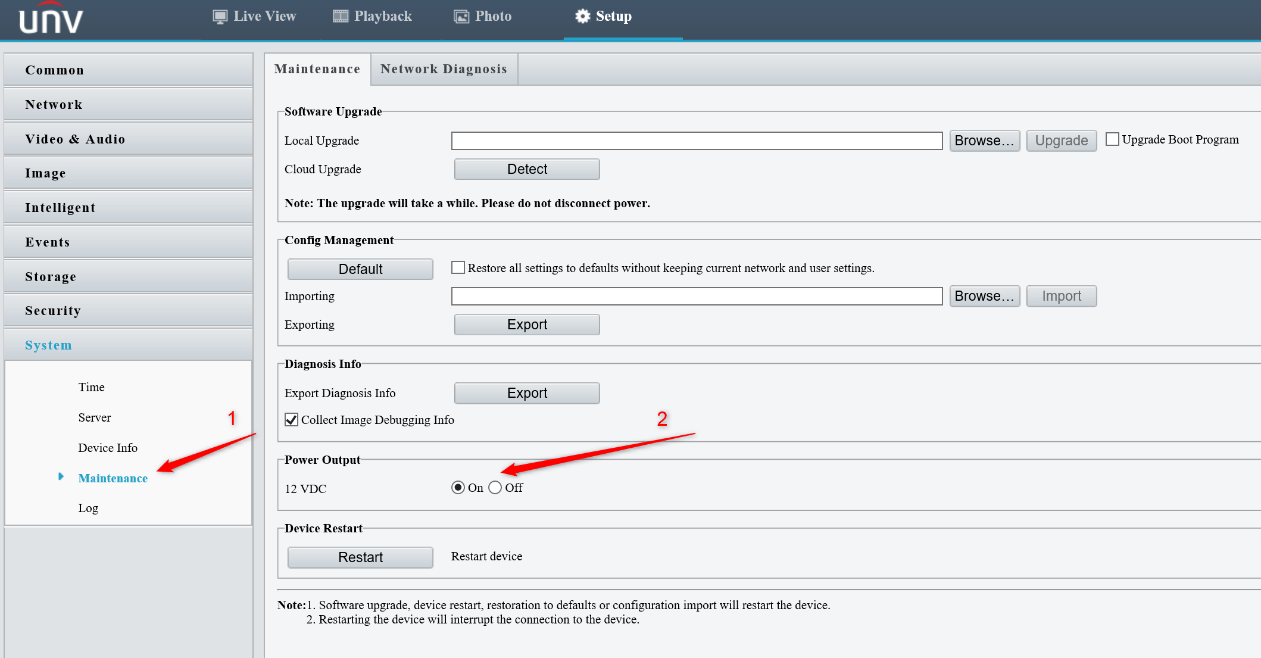Image resolution: width=1261 pixels, height=658 pixels.
Task: Click Browse for Local Upgrade file
Action: 985,141
